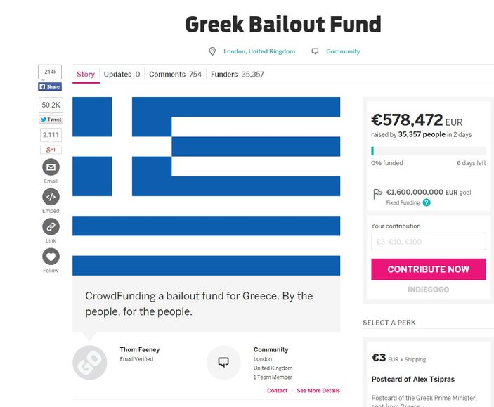The width and height of the screenshot is (494, 407).
Task: View the Funders tab
Action: 237,75
